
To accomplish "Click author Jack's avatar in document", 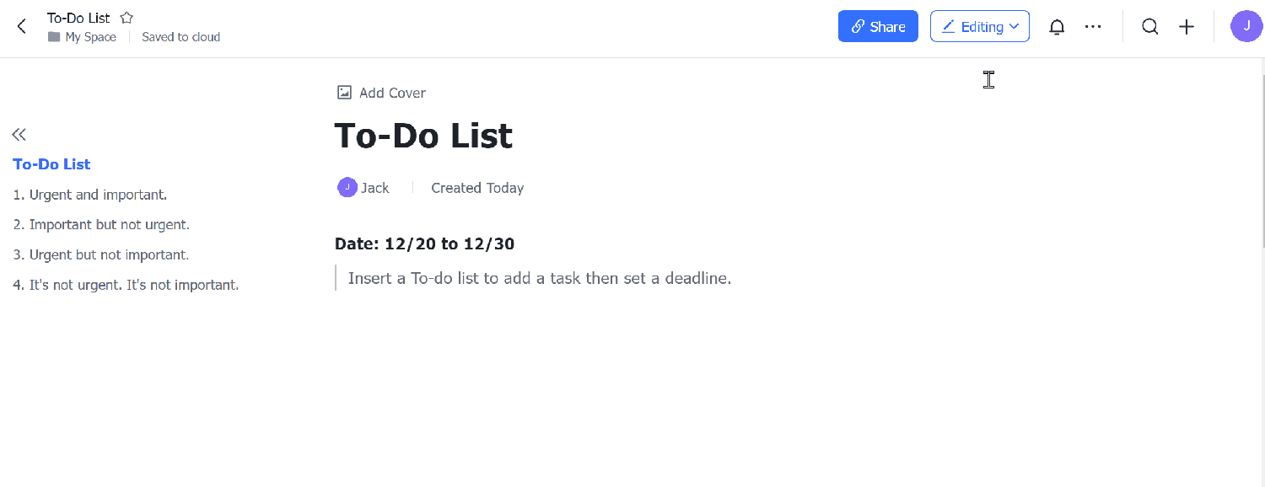I will pyautogui.click(x=347, y=188).
